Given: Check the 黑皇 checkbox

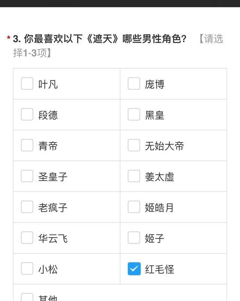Looking at the screenshot, I should [x=134, y=114].
